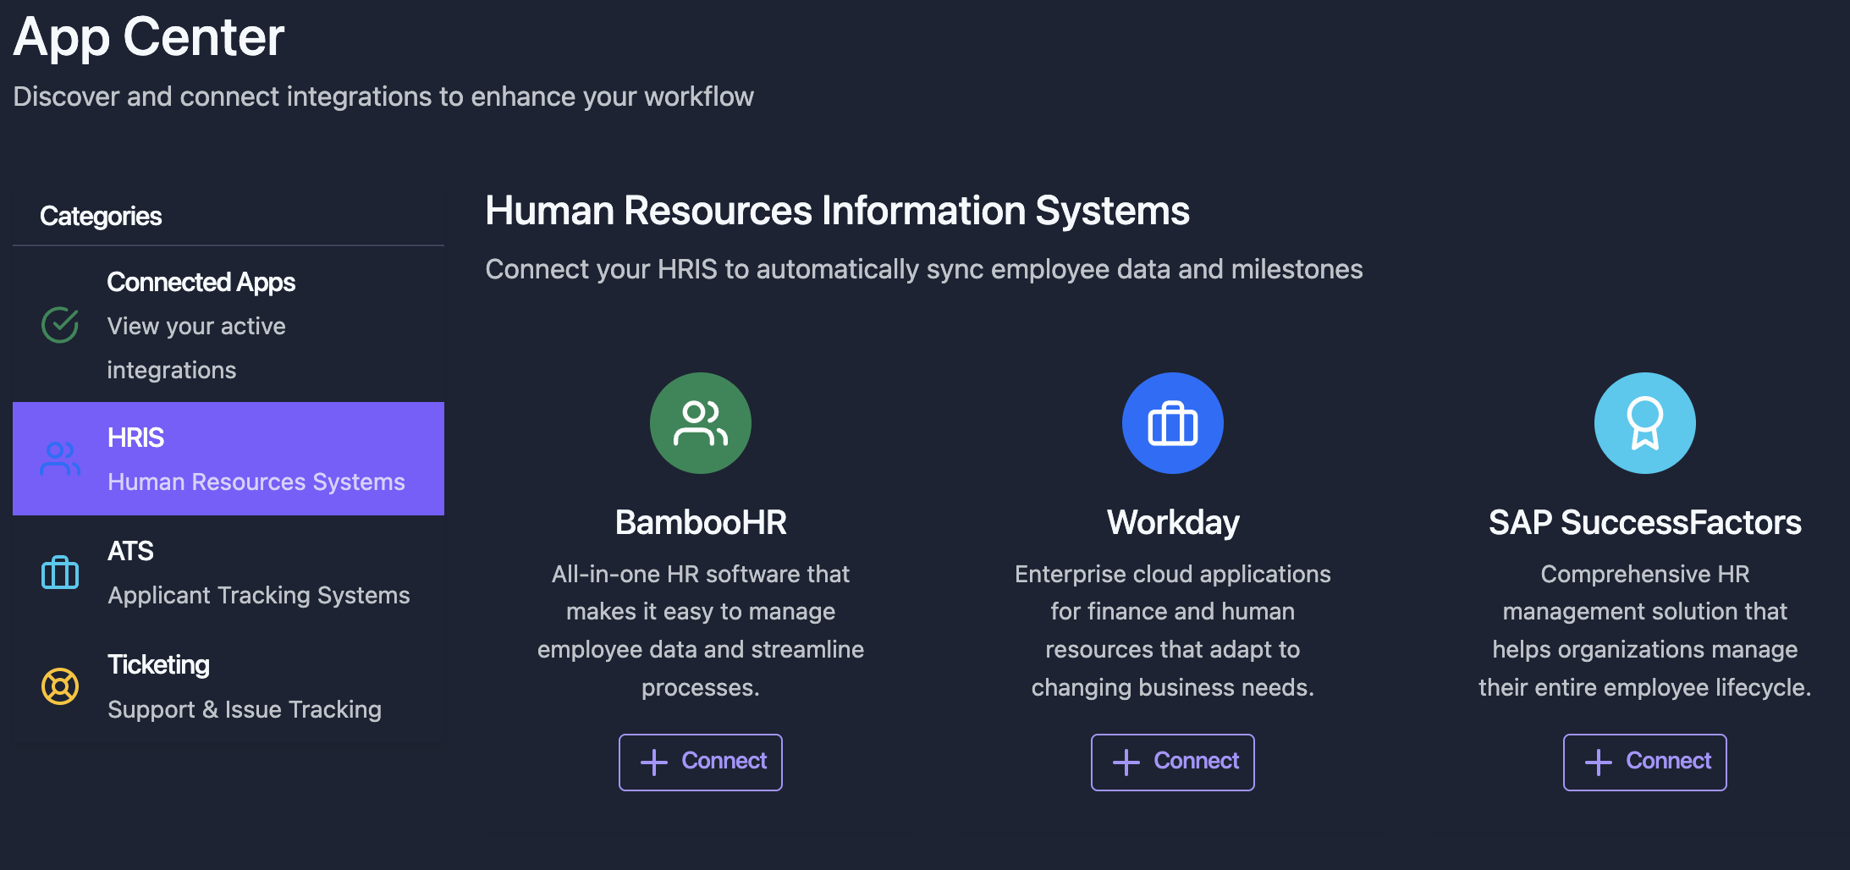
Task: Switch to ATS Applicant Tracking Systems category
Action: pyautogui.click(x=228, y=573)
